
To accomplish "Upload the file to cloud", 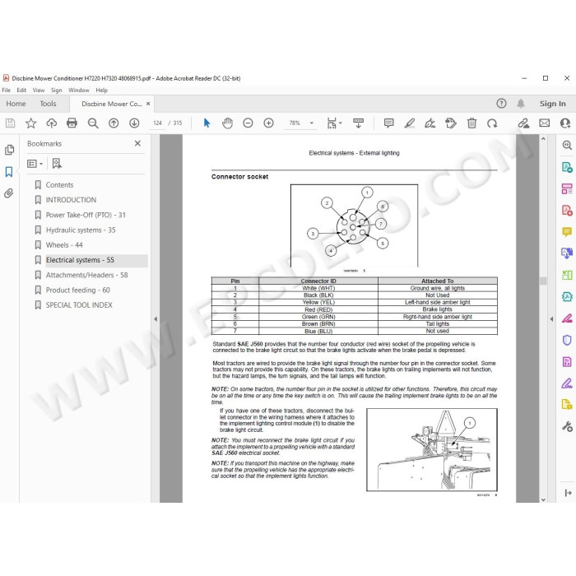I will pyautogui.click(x=51, y=123).
